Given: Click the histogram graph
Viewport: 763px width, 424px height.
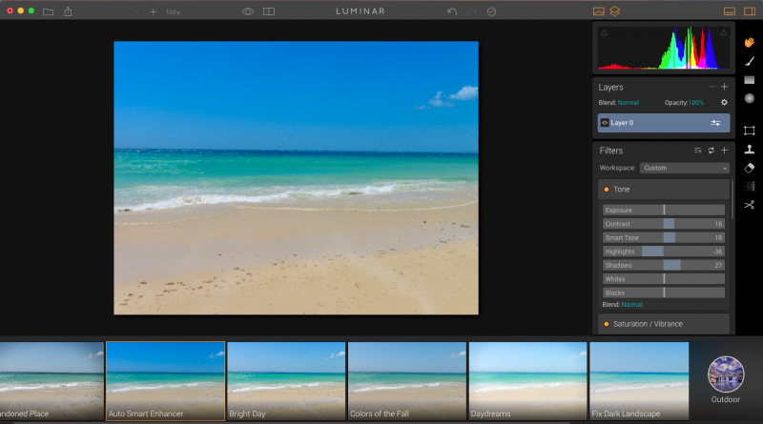Looking at the screenshot, I should pos(664,48).
